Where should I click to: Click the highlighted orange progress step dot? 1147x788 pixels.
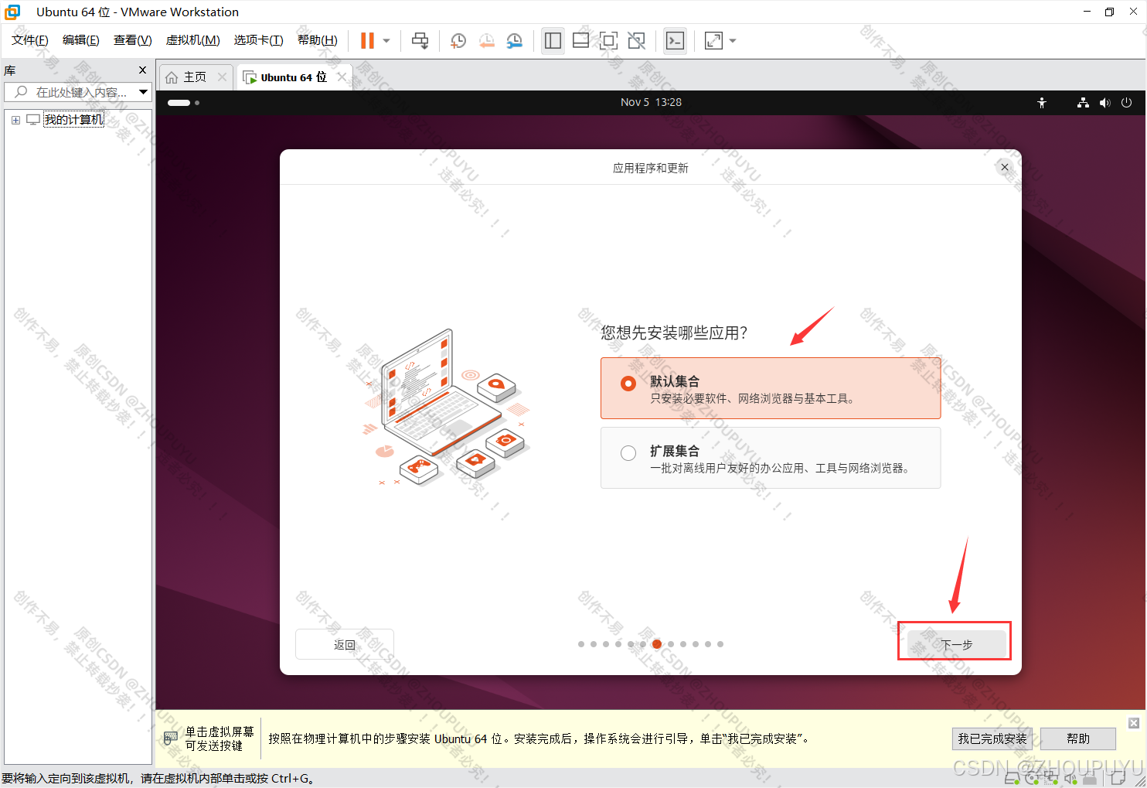coord(657,644)
